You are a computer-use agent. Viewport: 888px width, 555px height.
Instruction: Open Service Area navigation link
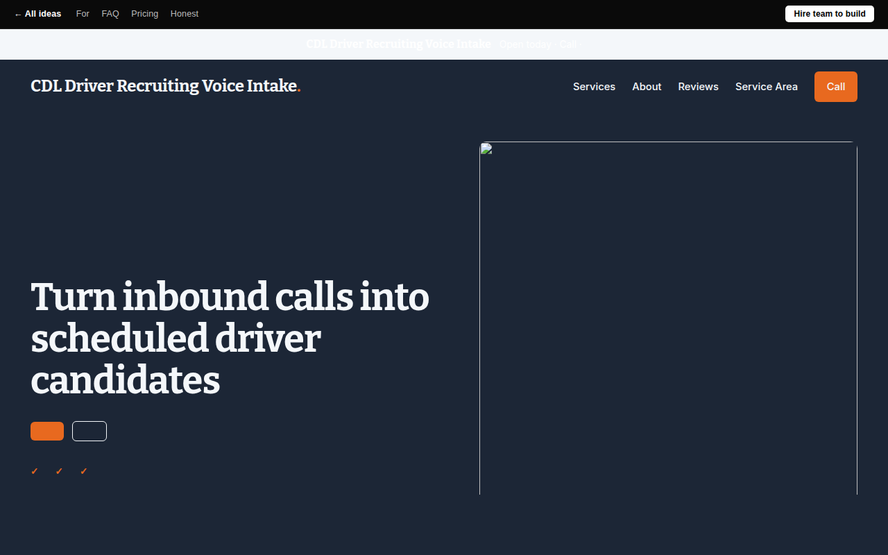pyautogui.click(x=767, y=87)
